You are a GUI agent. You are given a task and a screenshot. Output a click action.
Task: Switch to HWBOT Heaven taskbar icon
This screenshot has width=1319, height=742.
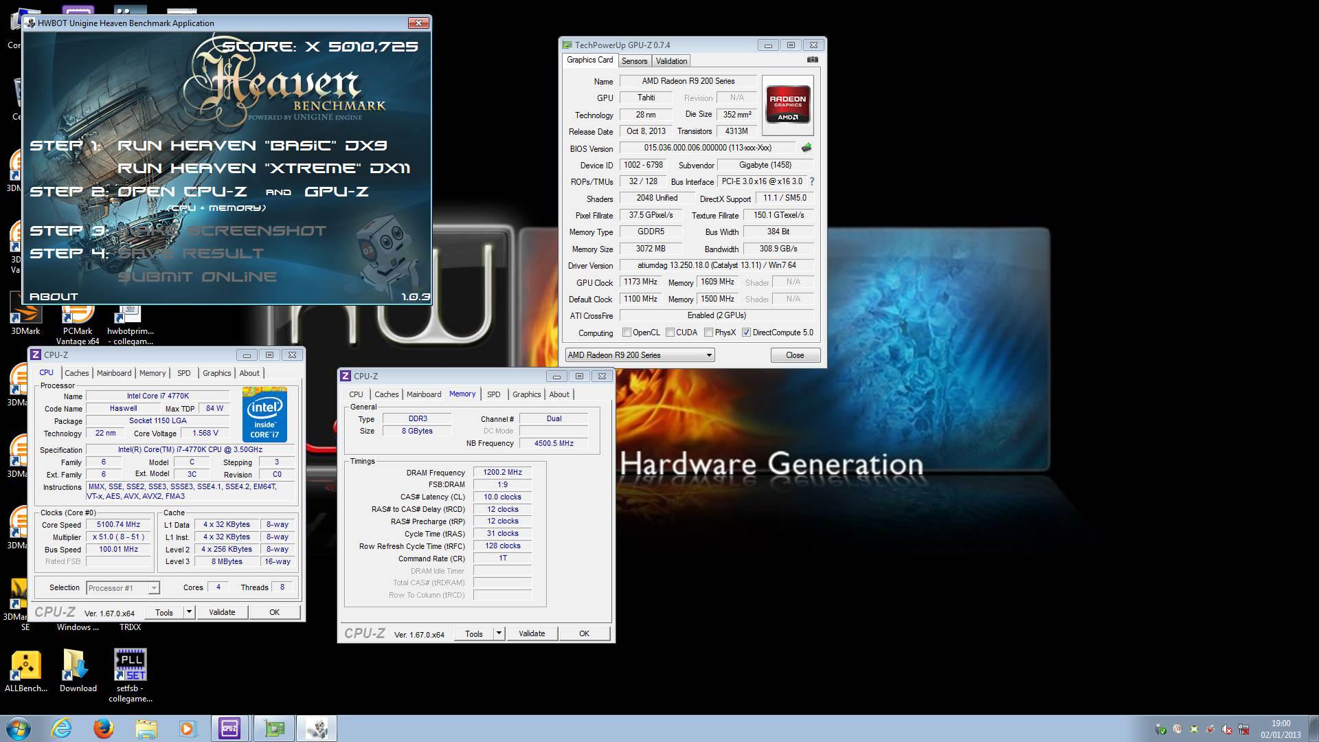pos(317,728)
